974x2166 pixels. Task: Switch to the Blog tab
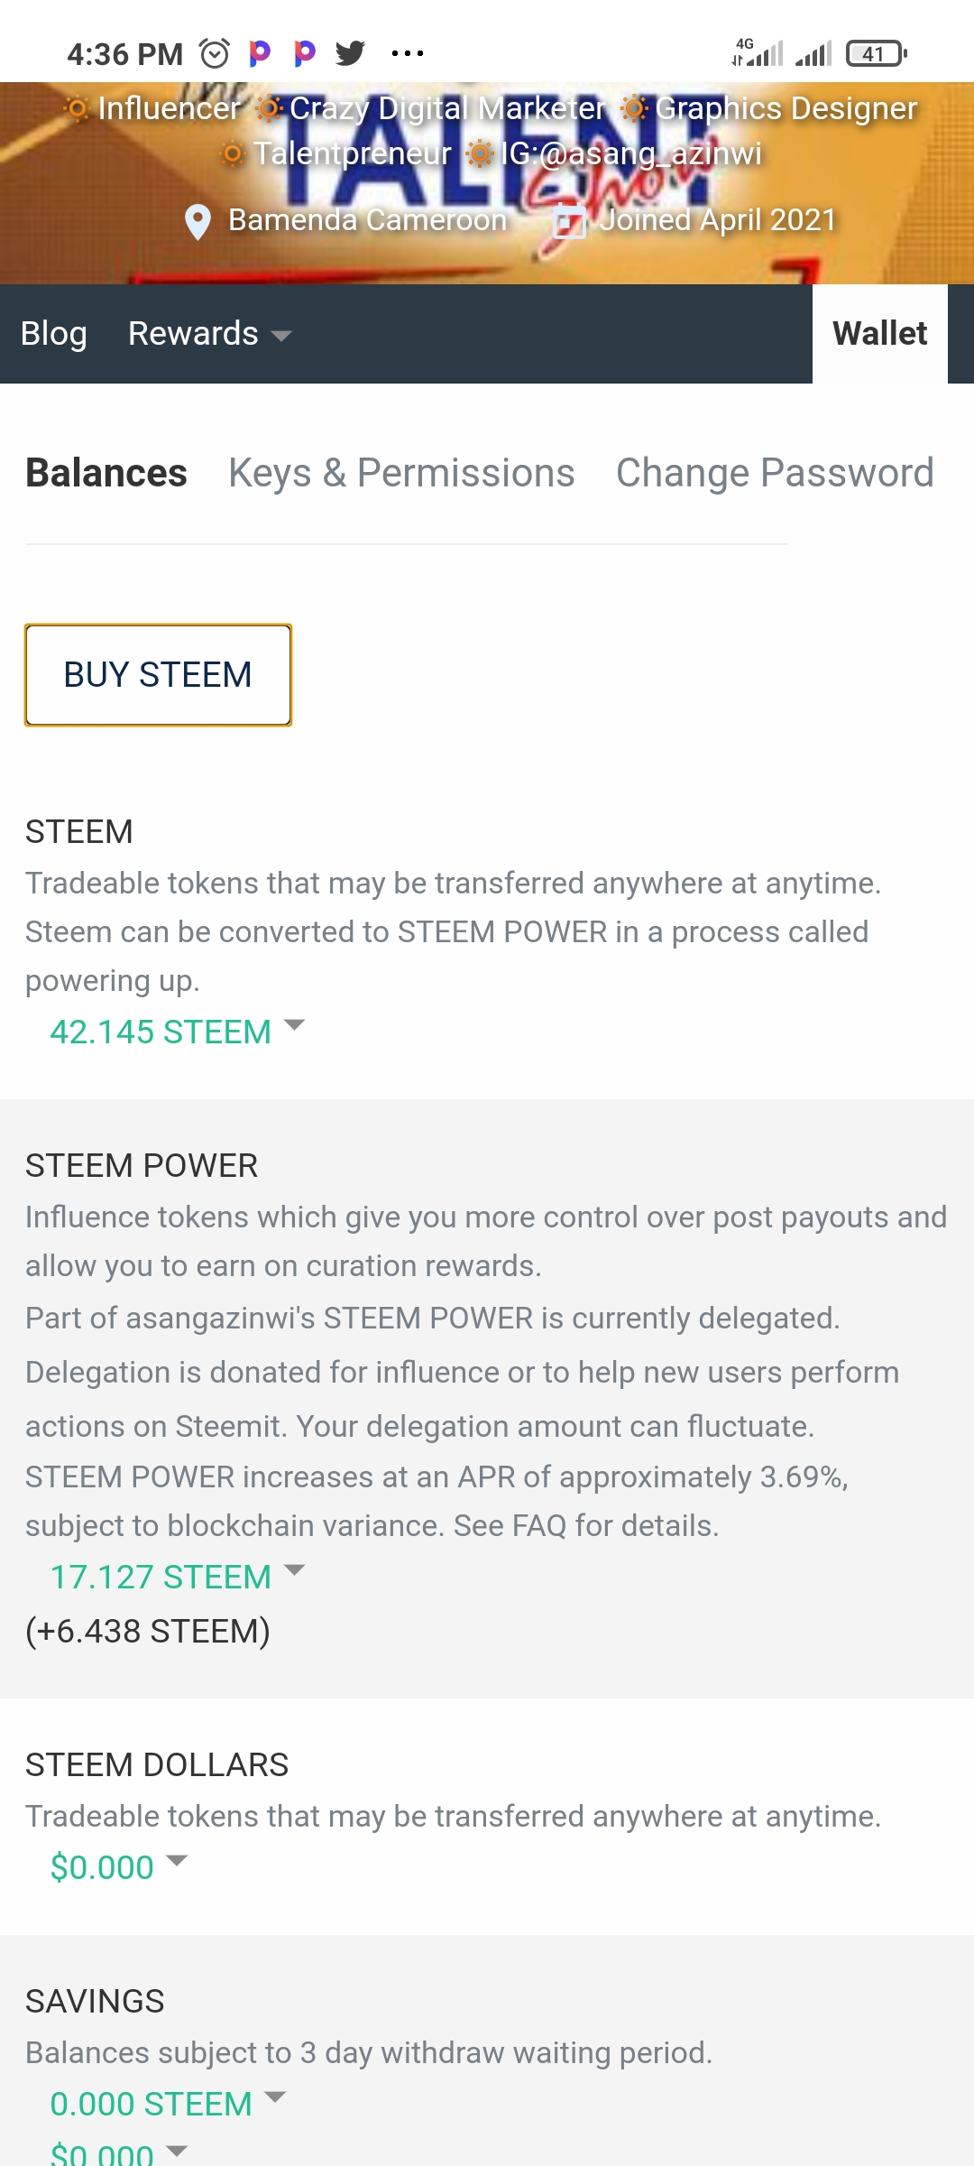[x=54, y=334]
